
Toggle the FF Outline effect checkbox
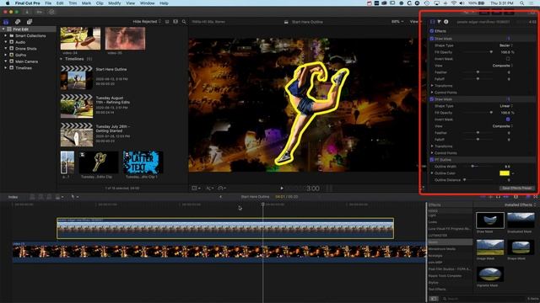pos(431,160)
